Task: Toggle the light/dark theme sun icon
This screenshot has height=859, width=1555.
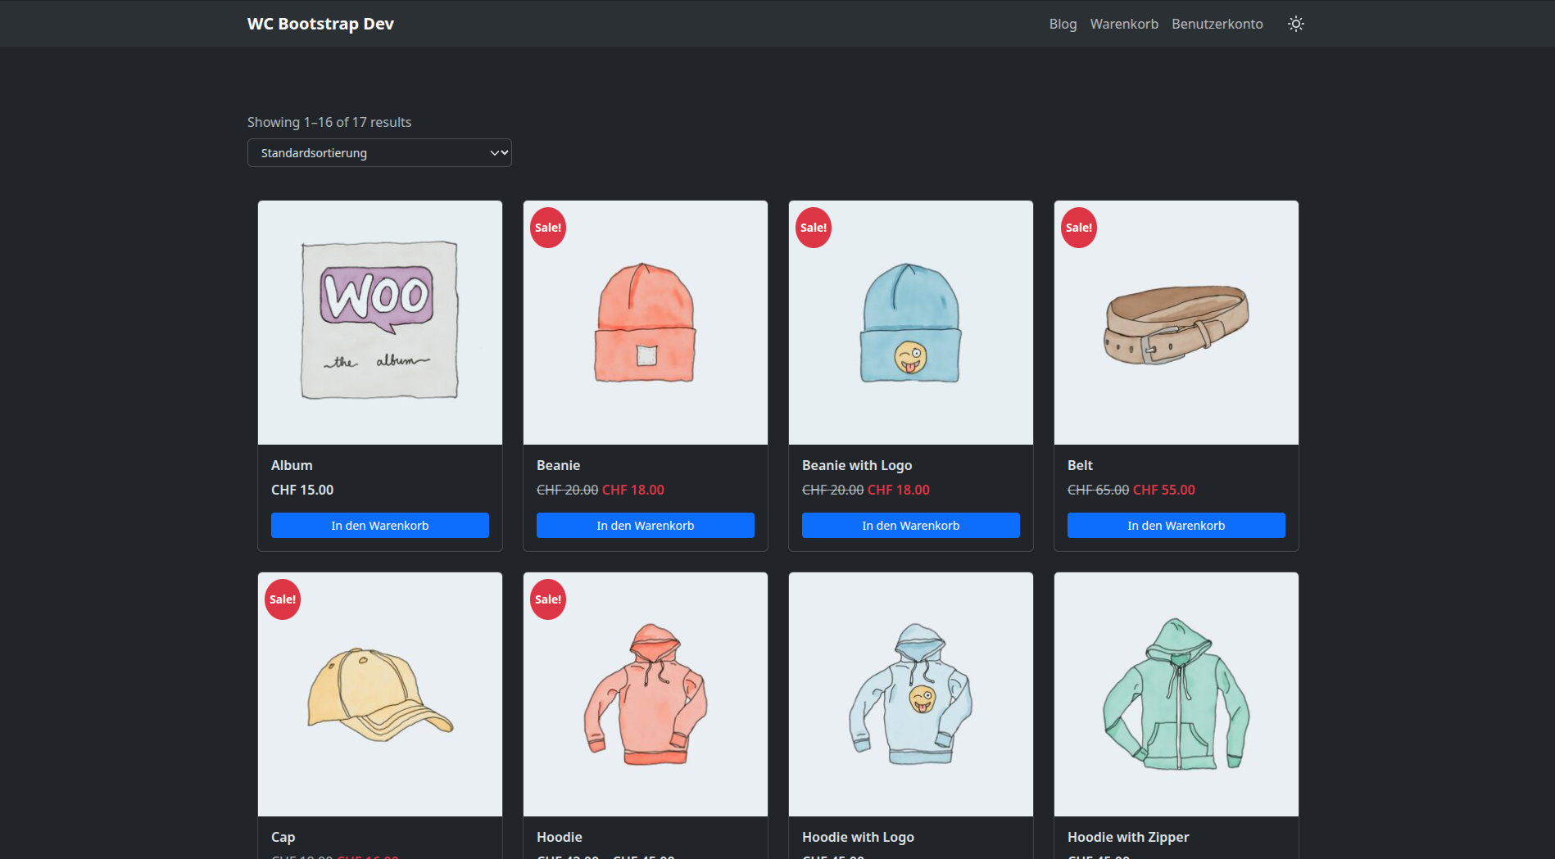Action: point(1295,24)
